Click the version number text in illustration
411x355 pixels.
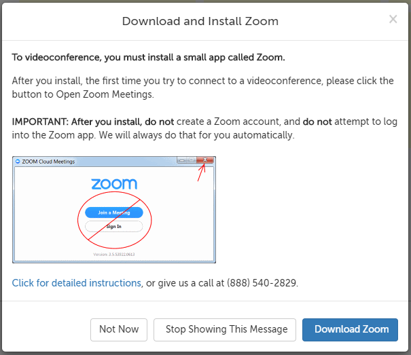113,255
